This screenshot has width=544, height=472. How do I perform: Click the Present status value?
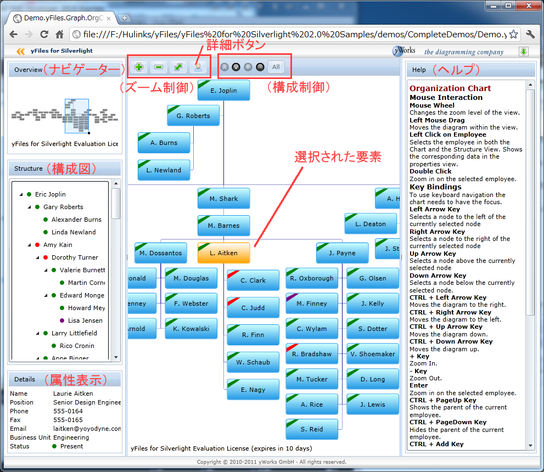pyautogui.click(x=71, y=446)
